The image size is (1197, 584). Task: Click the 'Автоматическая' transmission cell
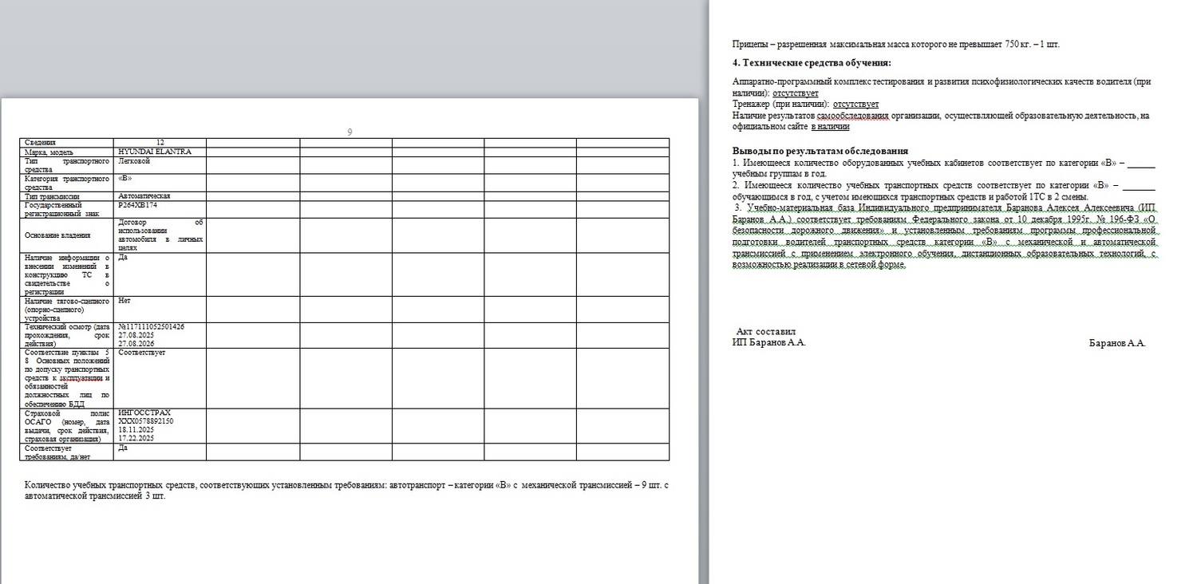coord(144,195)
